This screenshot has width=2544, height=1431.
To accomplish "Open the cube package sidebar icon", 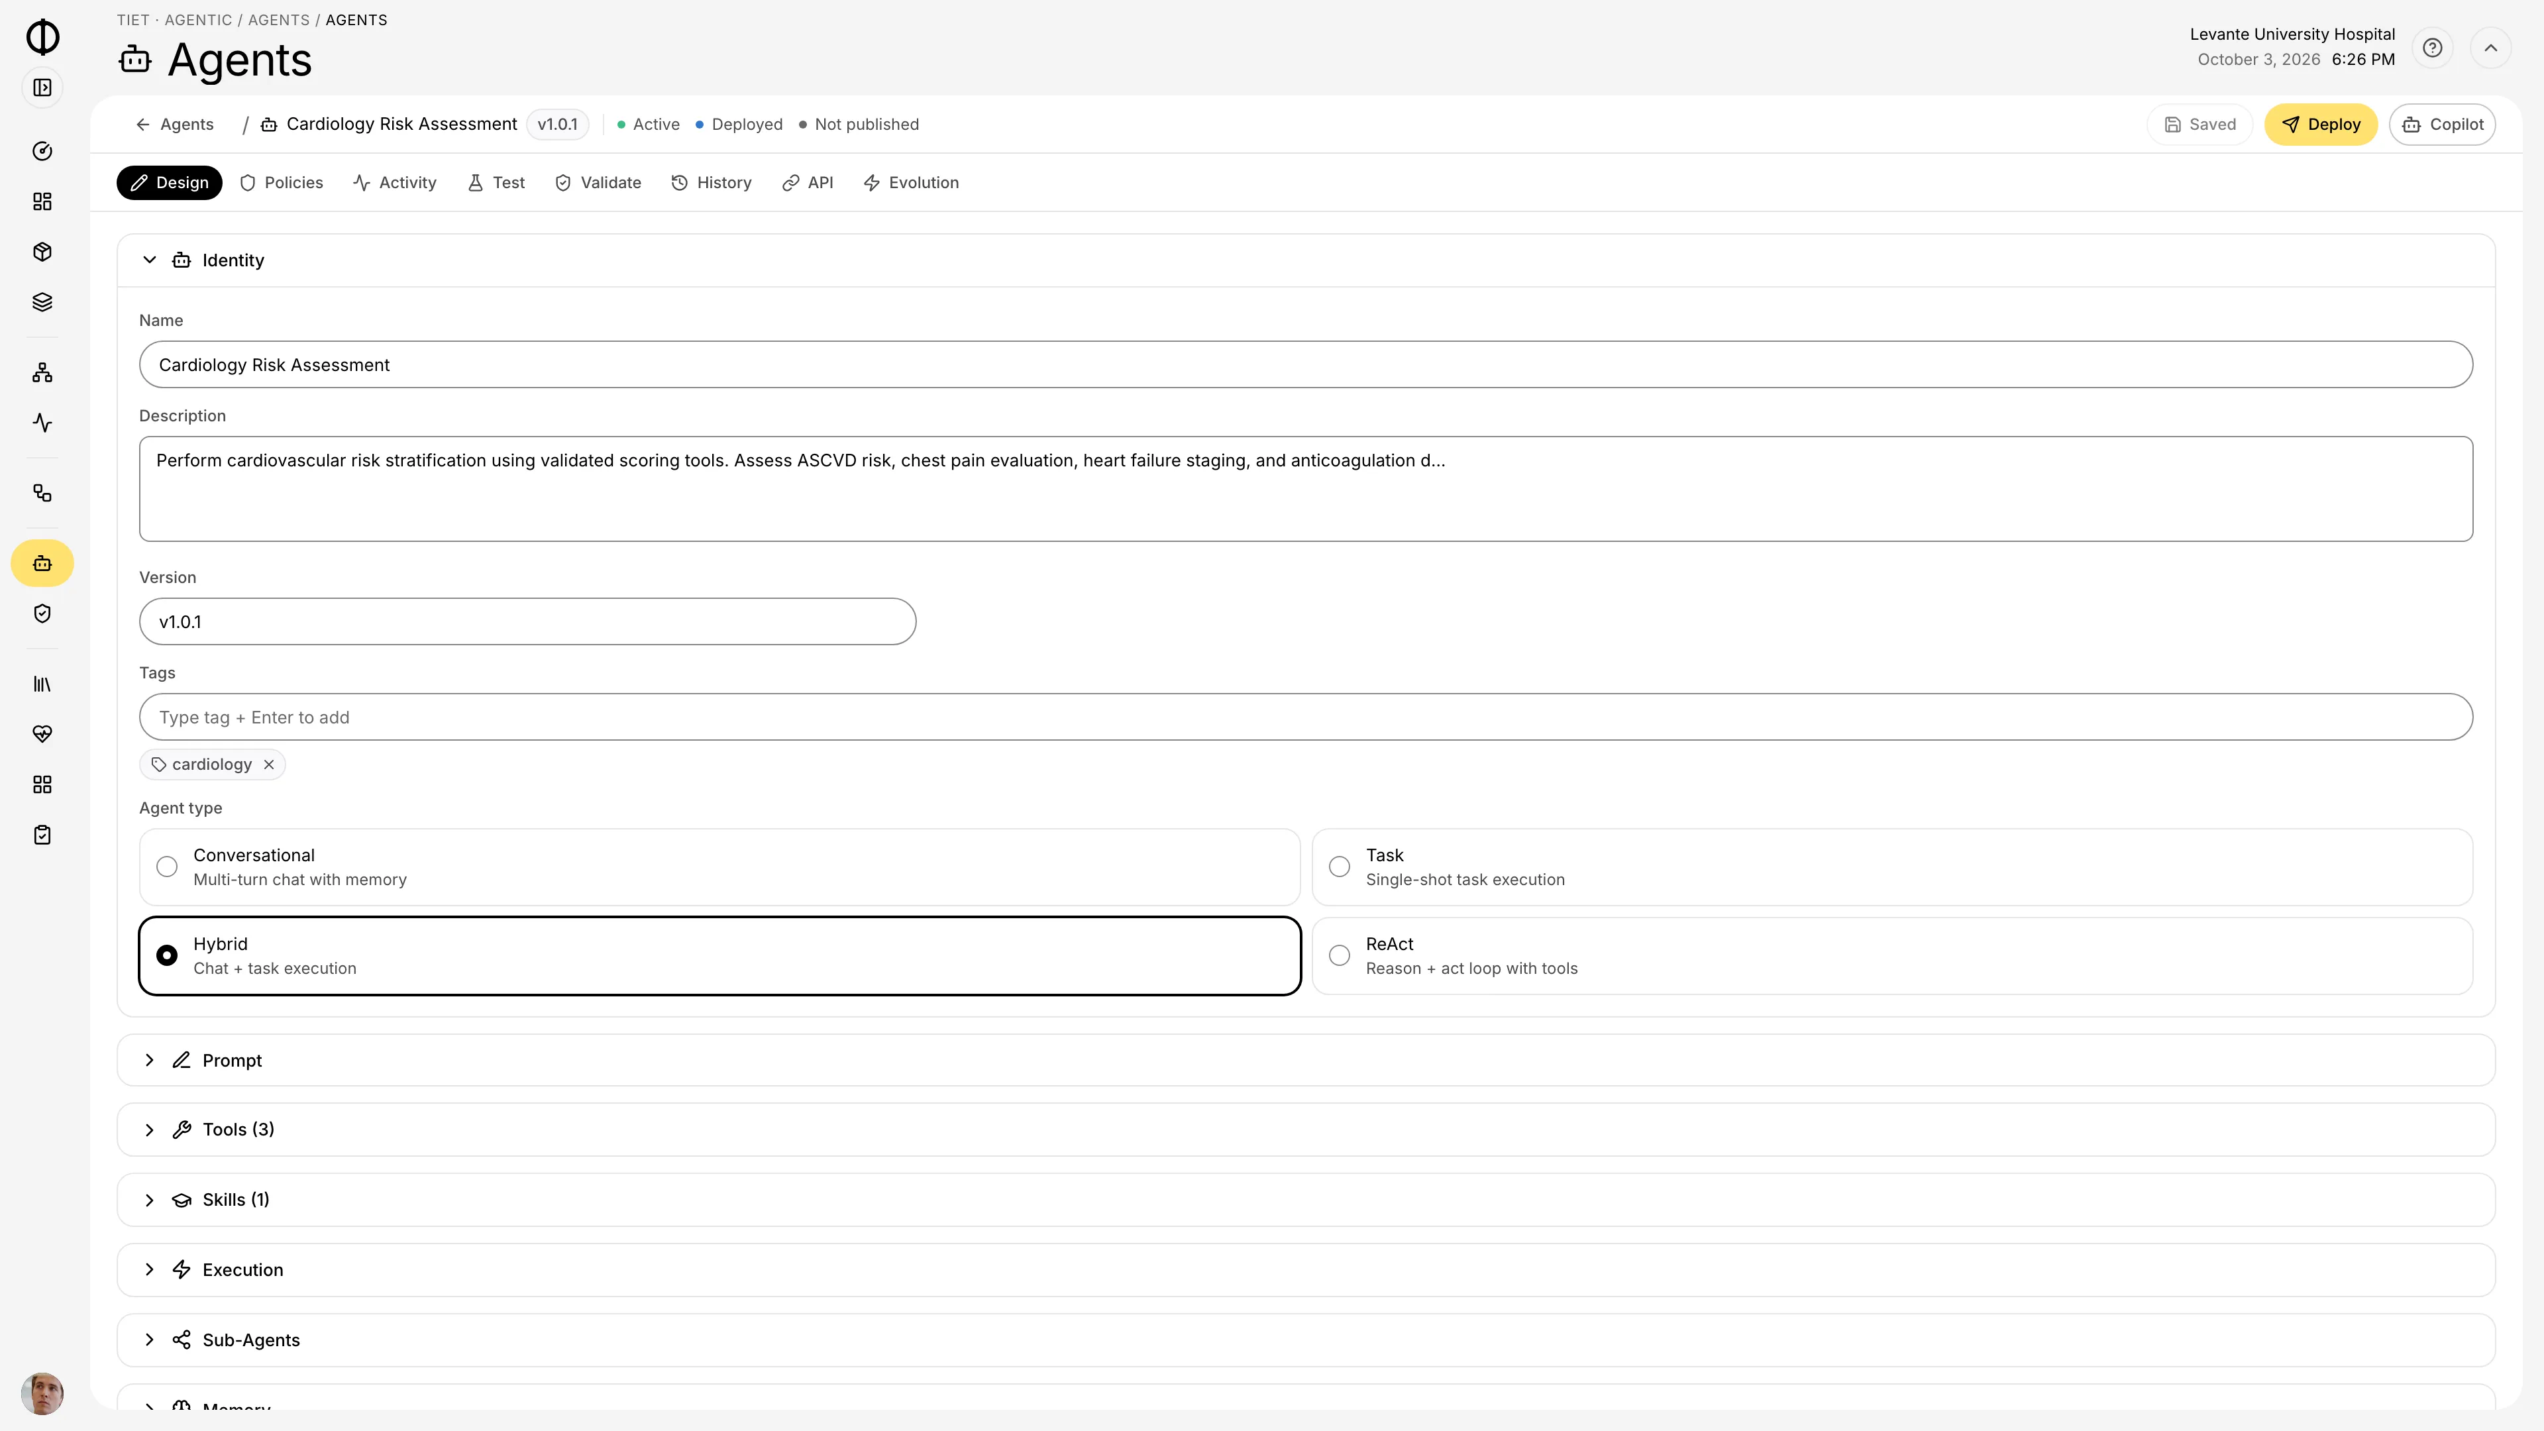I will pyautogui.click(x=42, y=252).
